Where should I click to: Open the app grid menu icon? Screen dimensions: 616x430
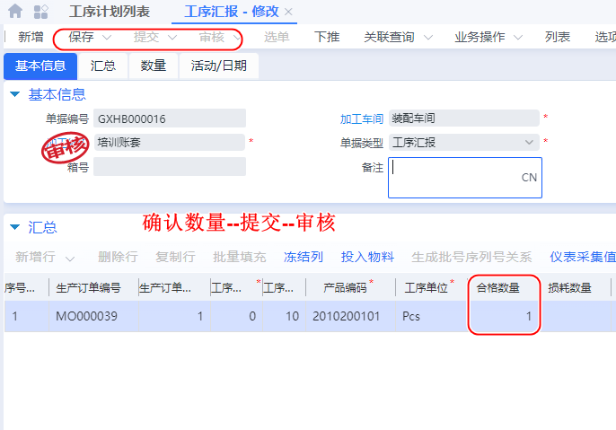pos(41,12)
